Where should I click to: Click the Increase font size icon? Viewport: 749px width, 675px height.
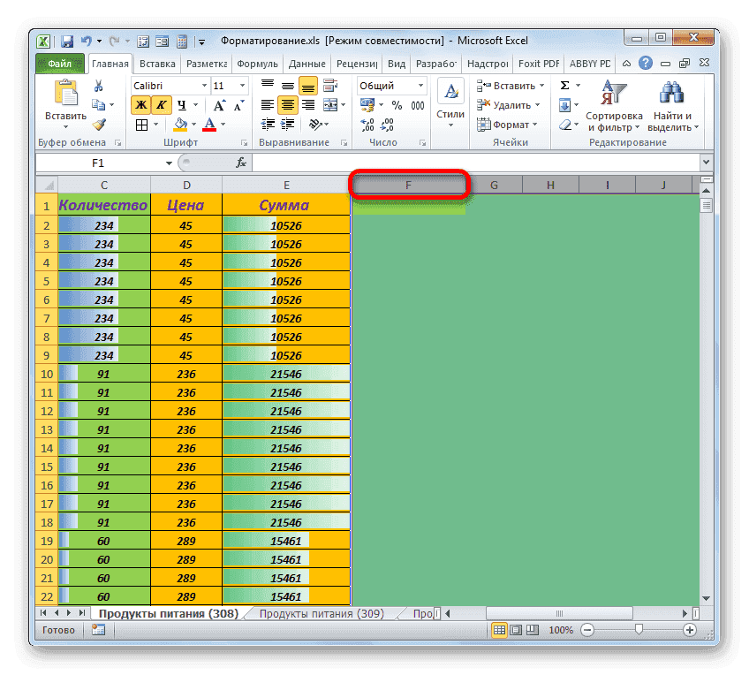(x=217, y=104)
